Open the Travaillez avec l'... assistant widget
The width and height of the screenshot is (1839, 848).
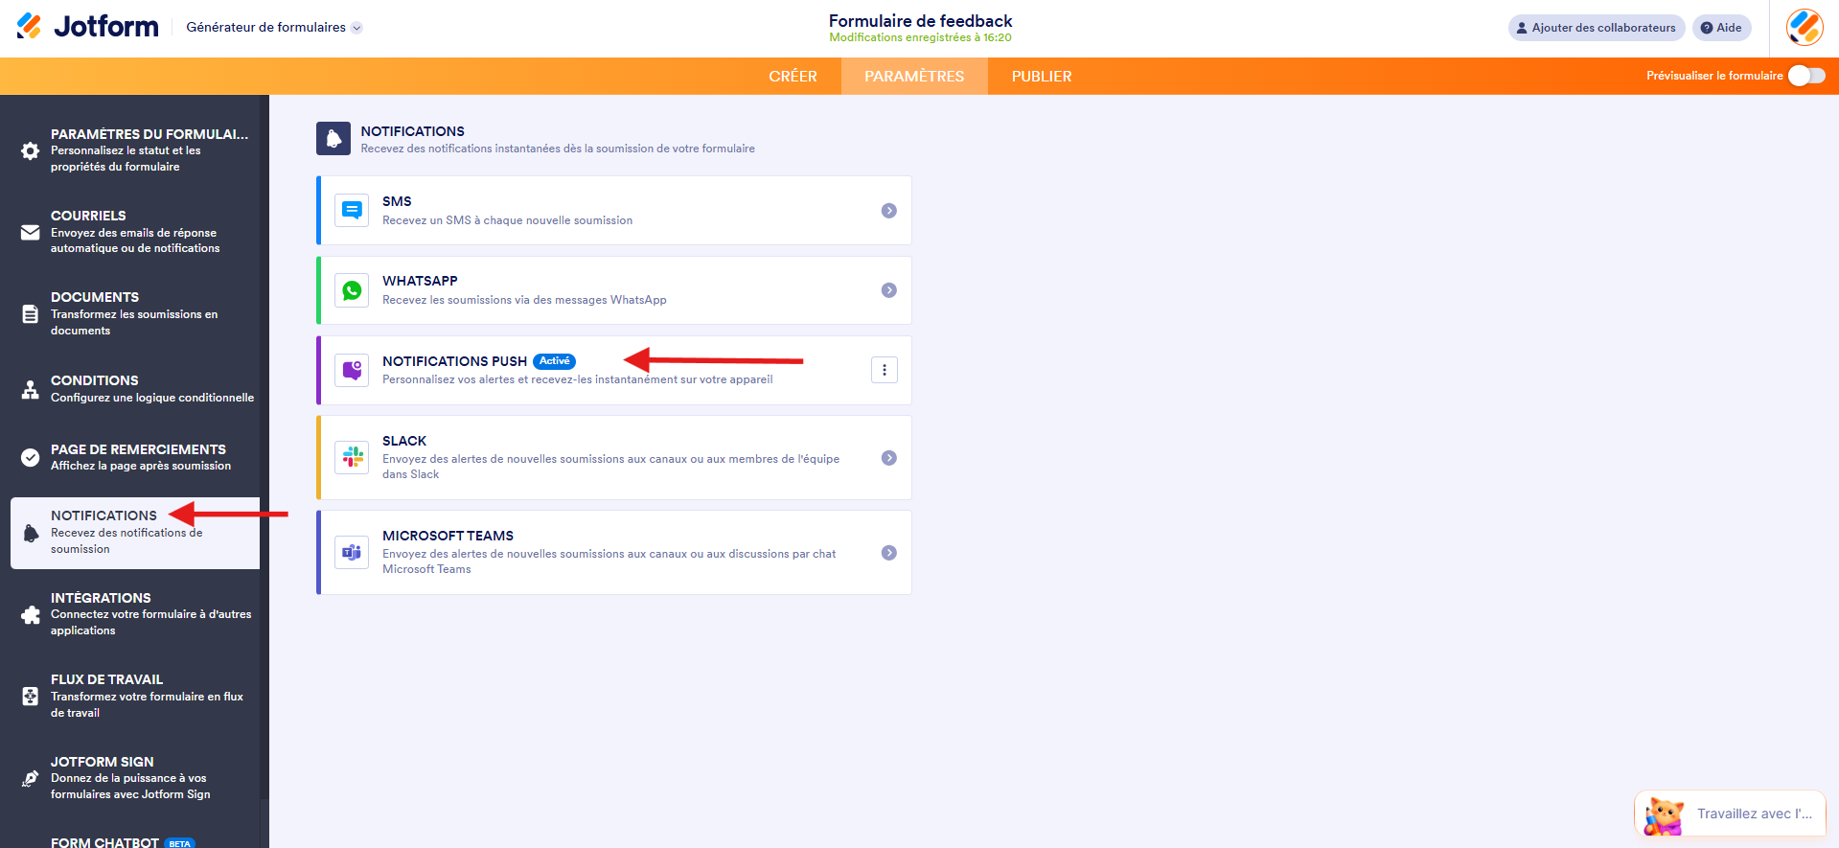[x=1730, y=814]
